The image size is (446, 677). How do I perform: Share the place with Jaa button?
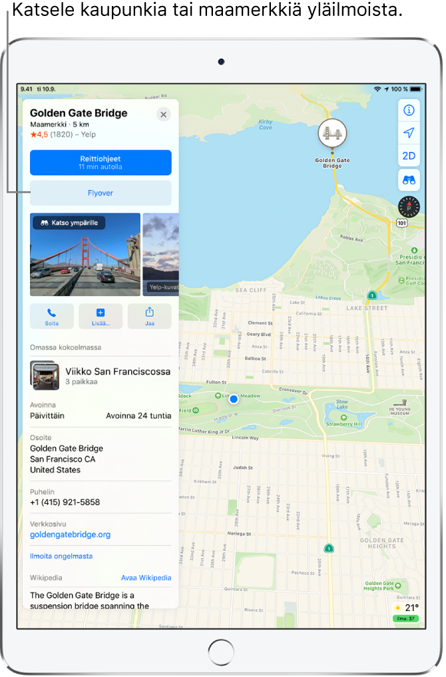[x=150, y=317]
